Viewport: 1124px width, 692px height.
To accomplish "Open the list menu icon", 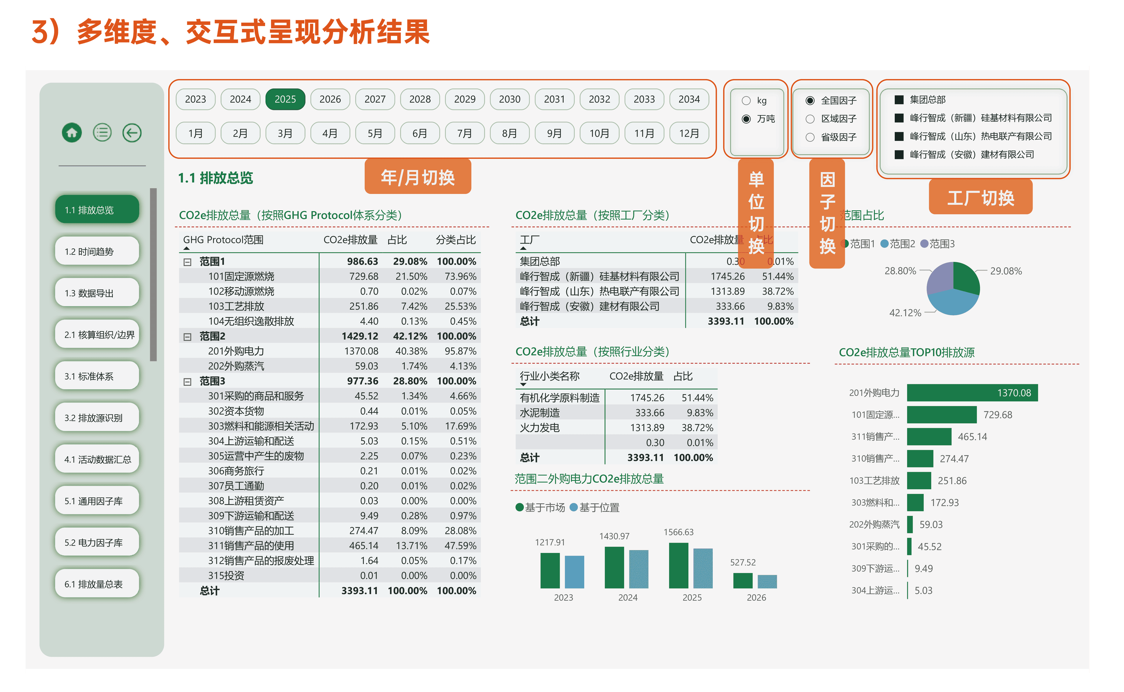I will click(x=102, y=133).
